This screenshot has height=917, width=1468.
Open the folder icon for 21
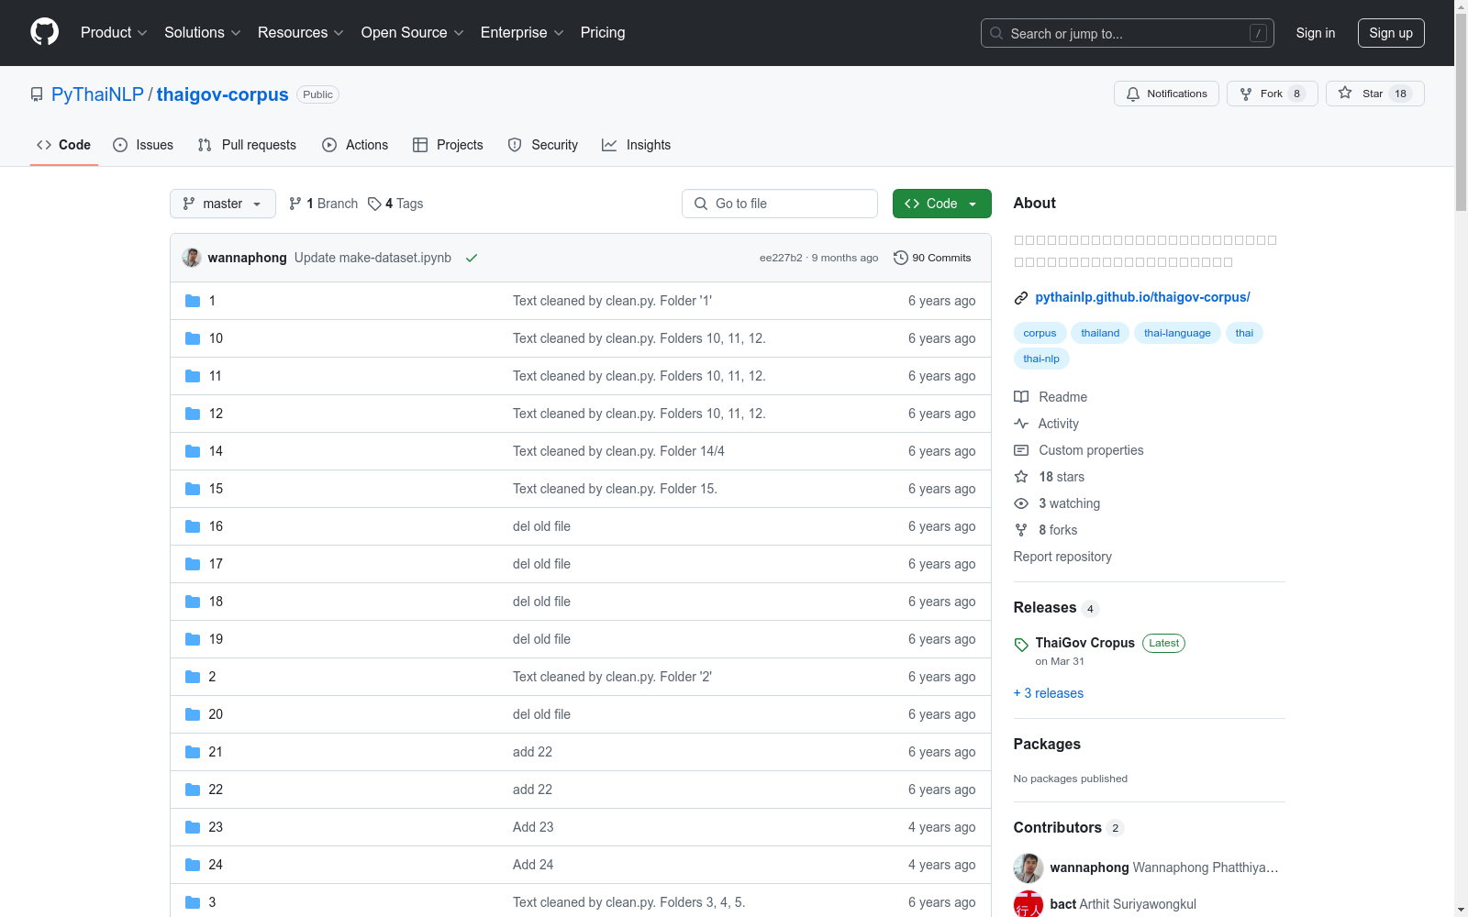coord(193,752)
